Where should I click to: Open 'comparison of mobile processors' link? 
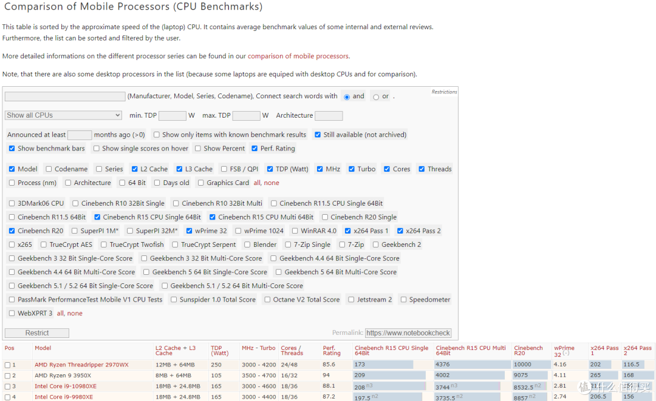click(298, 56)
